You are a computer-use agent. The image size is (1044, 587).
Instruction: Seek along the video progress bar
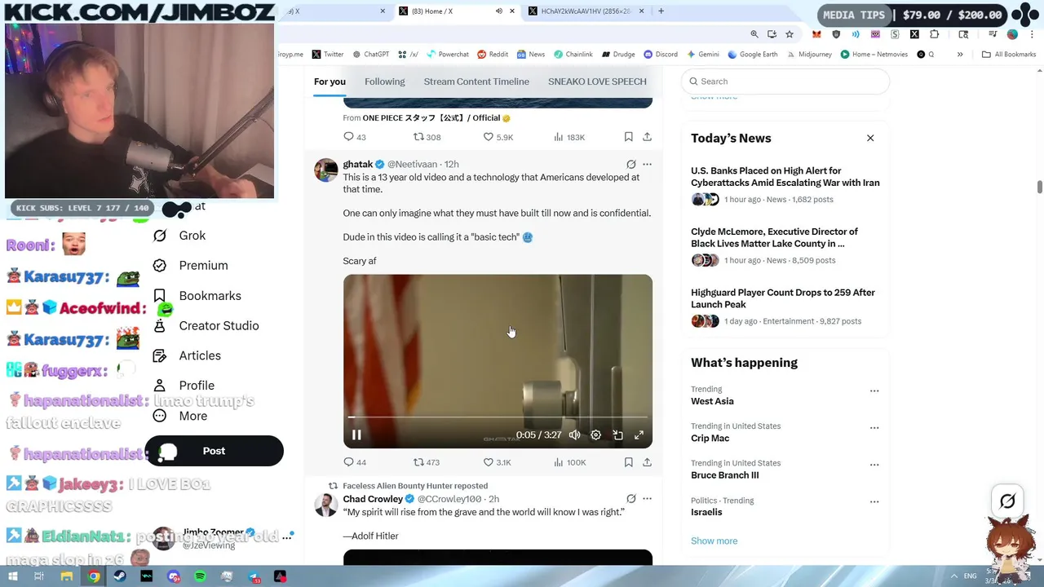(x=498, y=417)
